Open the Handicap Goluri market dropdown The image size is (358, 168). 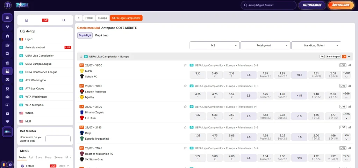316,45
